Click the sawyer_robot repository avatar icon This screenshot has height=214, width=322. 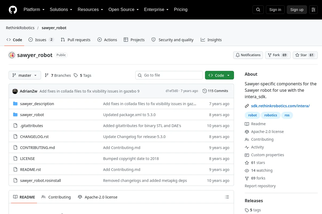(12, 55)
